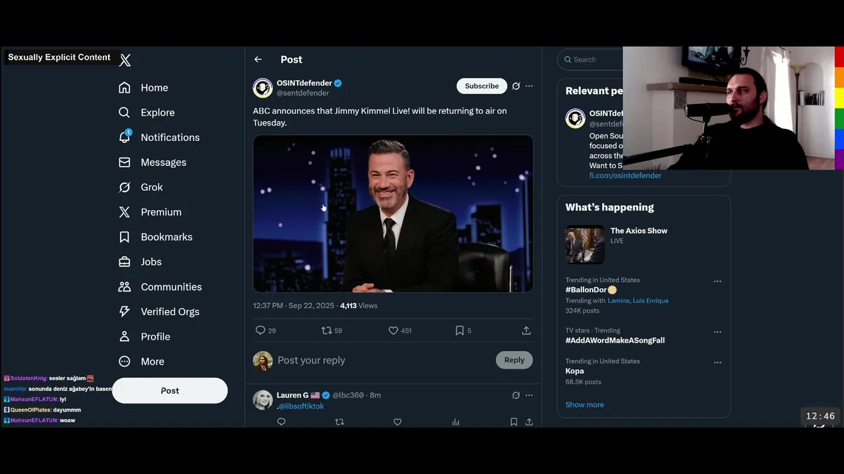Repost Lauren G's reply
This screenshot has width=844, height=474.
click(x=340, y=422)
